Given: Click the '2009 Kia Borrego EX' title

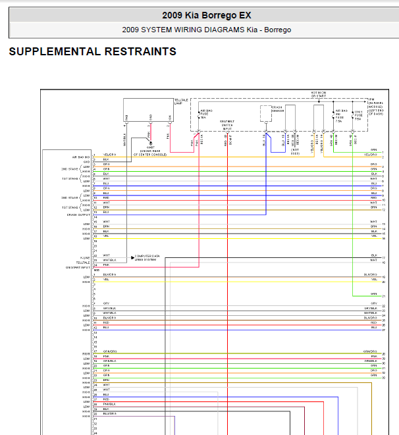Looking at the screenshot, I should [207, 15].
